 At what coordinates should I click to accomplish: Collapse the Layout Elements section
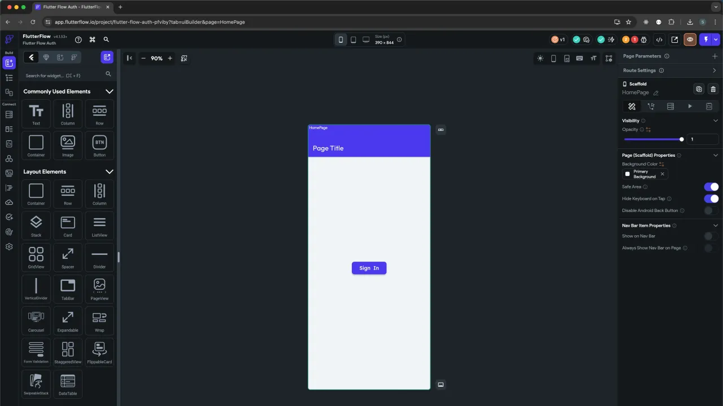(110, 171)
